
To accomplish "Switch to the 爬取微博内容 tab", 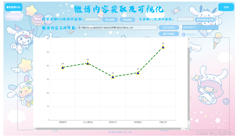I will click(14, 7).
